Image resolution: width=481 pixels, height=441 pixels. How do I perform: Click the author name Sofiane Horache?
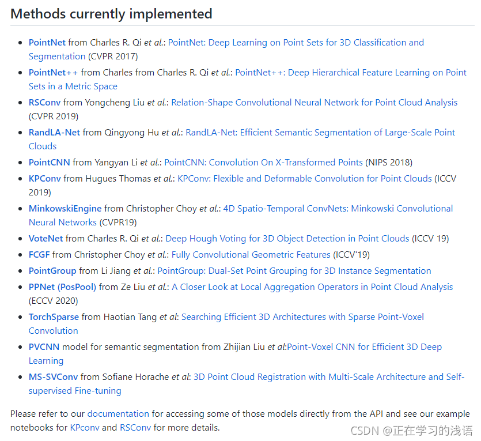point(135,377)
